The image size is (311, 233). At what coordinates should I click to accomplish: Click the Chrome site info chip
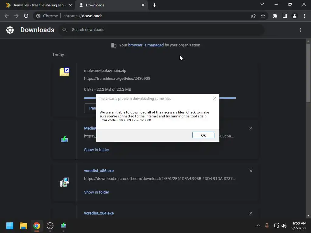coord(47,16)
